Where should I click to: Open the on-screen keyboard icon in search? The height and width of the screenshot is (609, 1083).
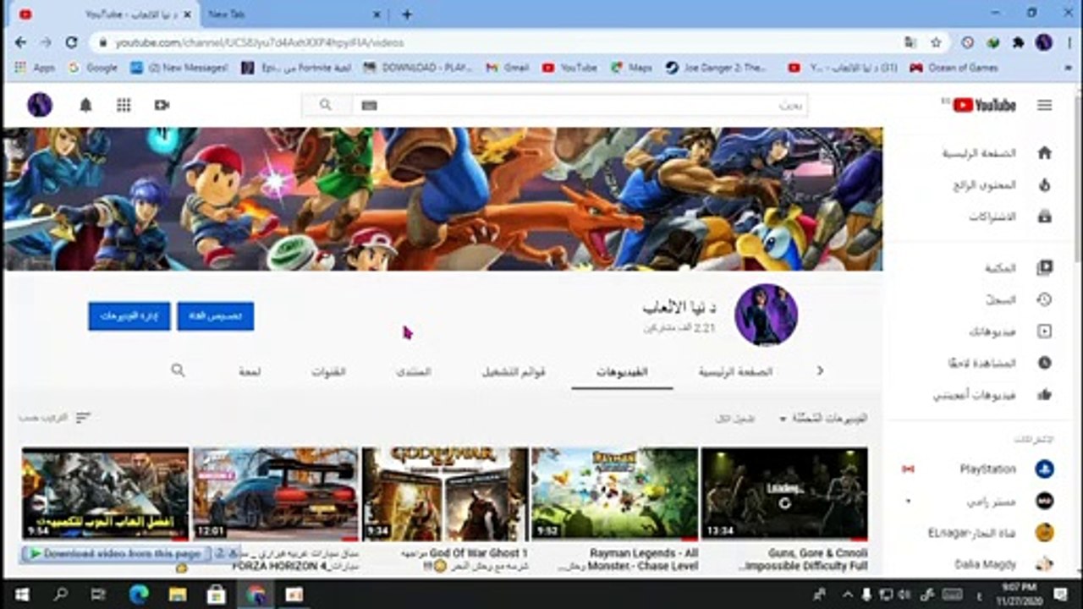click(x=369, y=105)
